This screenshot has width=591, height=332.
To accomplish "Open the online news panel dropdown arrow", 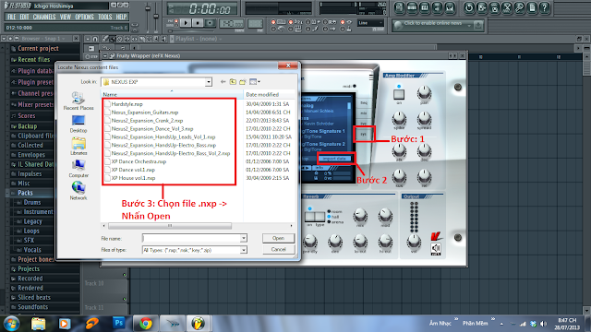I will coord(469,26).
